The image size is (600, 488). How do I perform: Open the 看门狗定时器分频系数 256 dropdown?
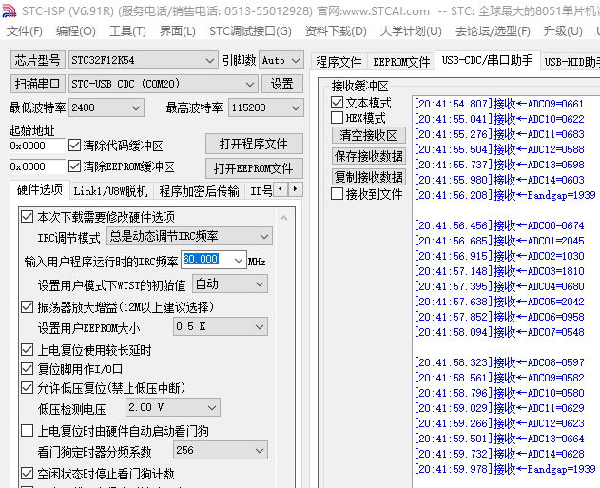coord(221,451)
